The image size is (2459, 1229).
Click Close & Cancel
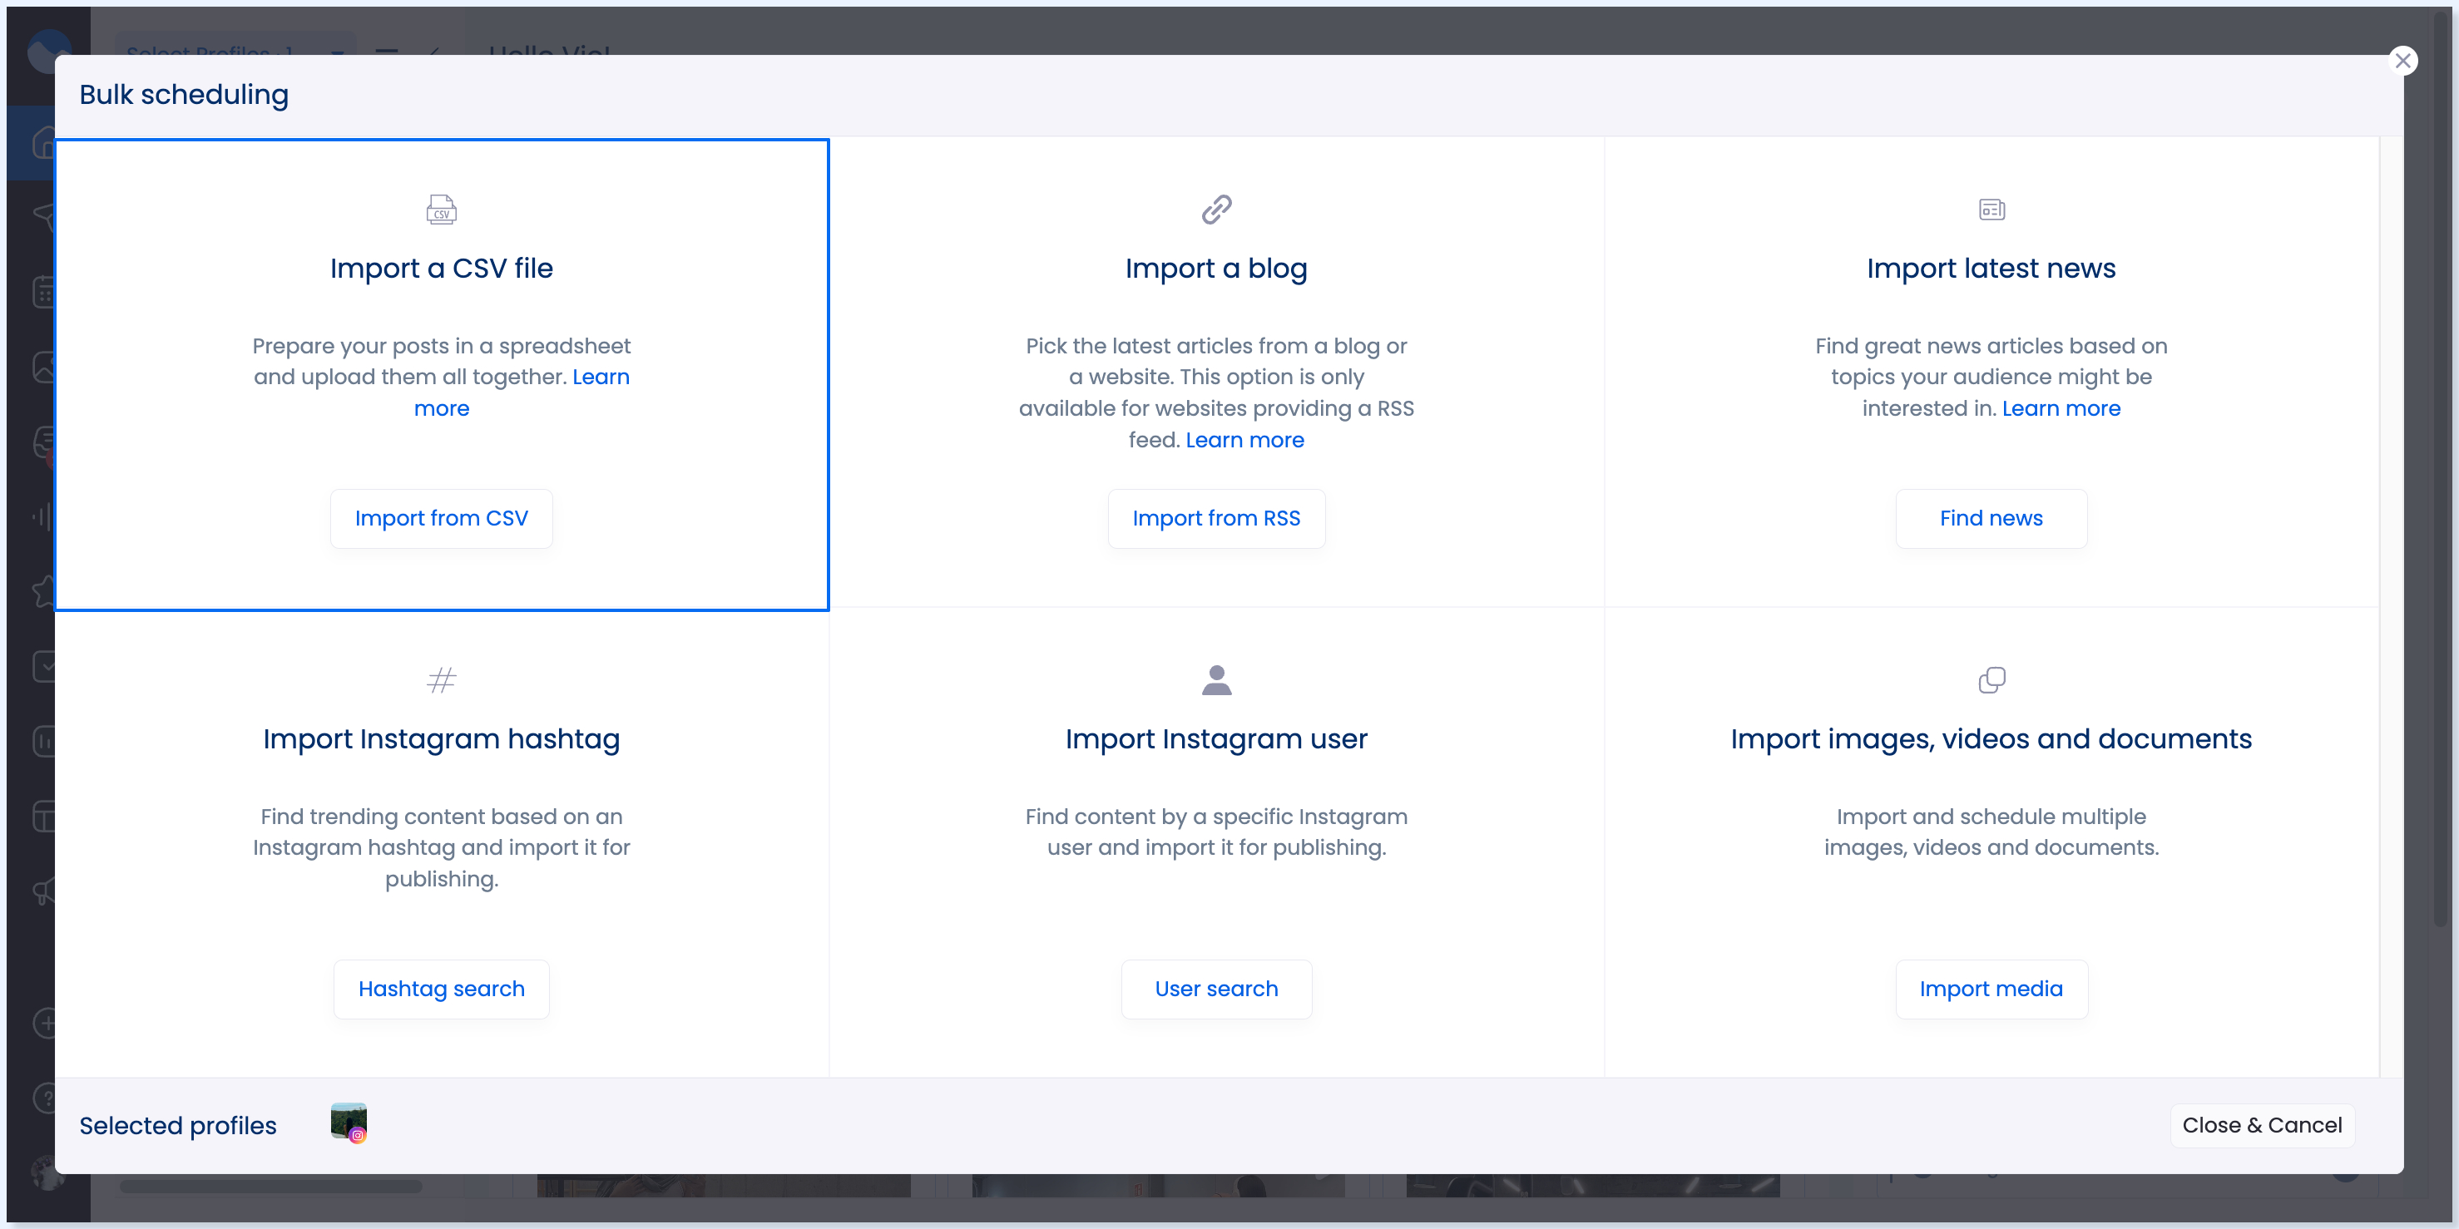click(x=2261, y=1125)
